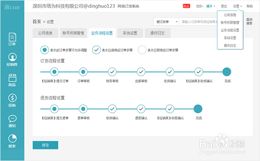Image resolution: width=260 pixels, height=161 pixels.
Task: Open the 订单 (orders) sidebar icon
Action: pos(12,39)
